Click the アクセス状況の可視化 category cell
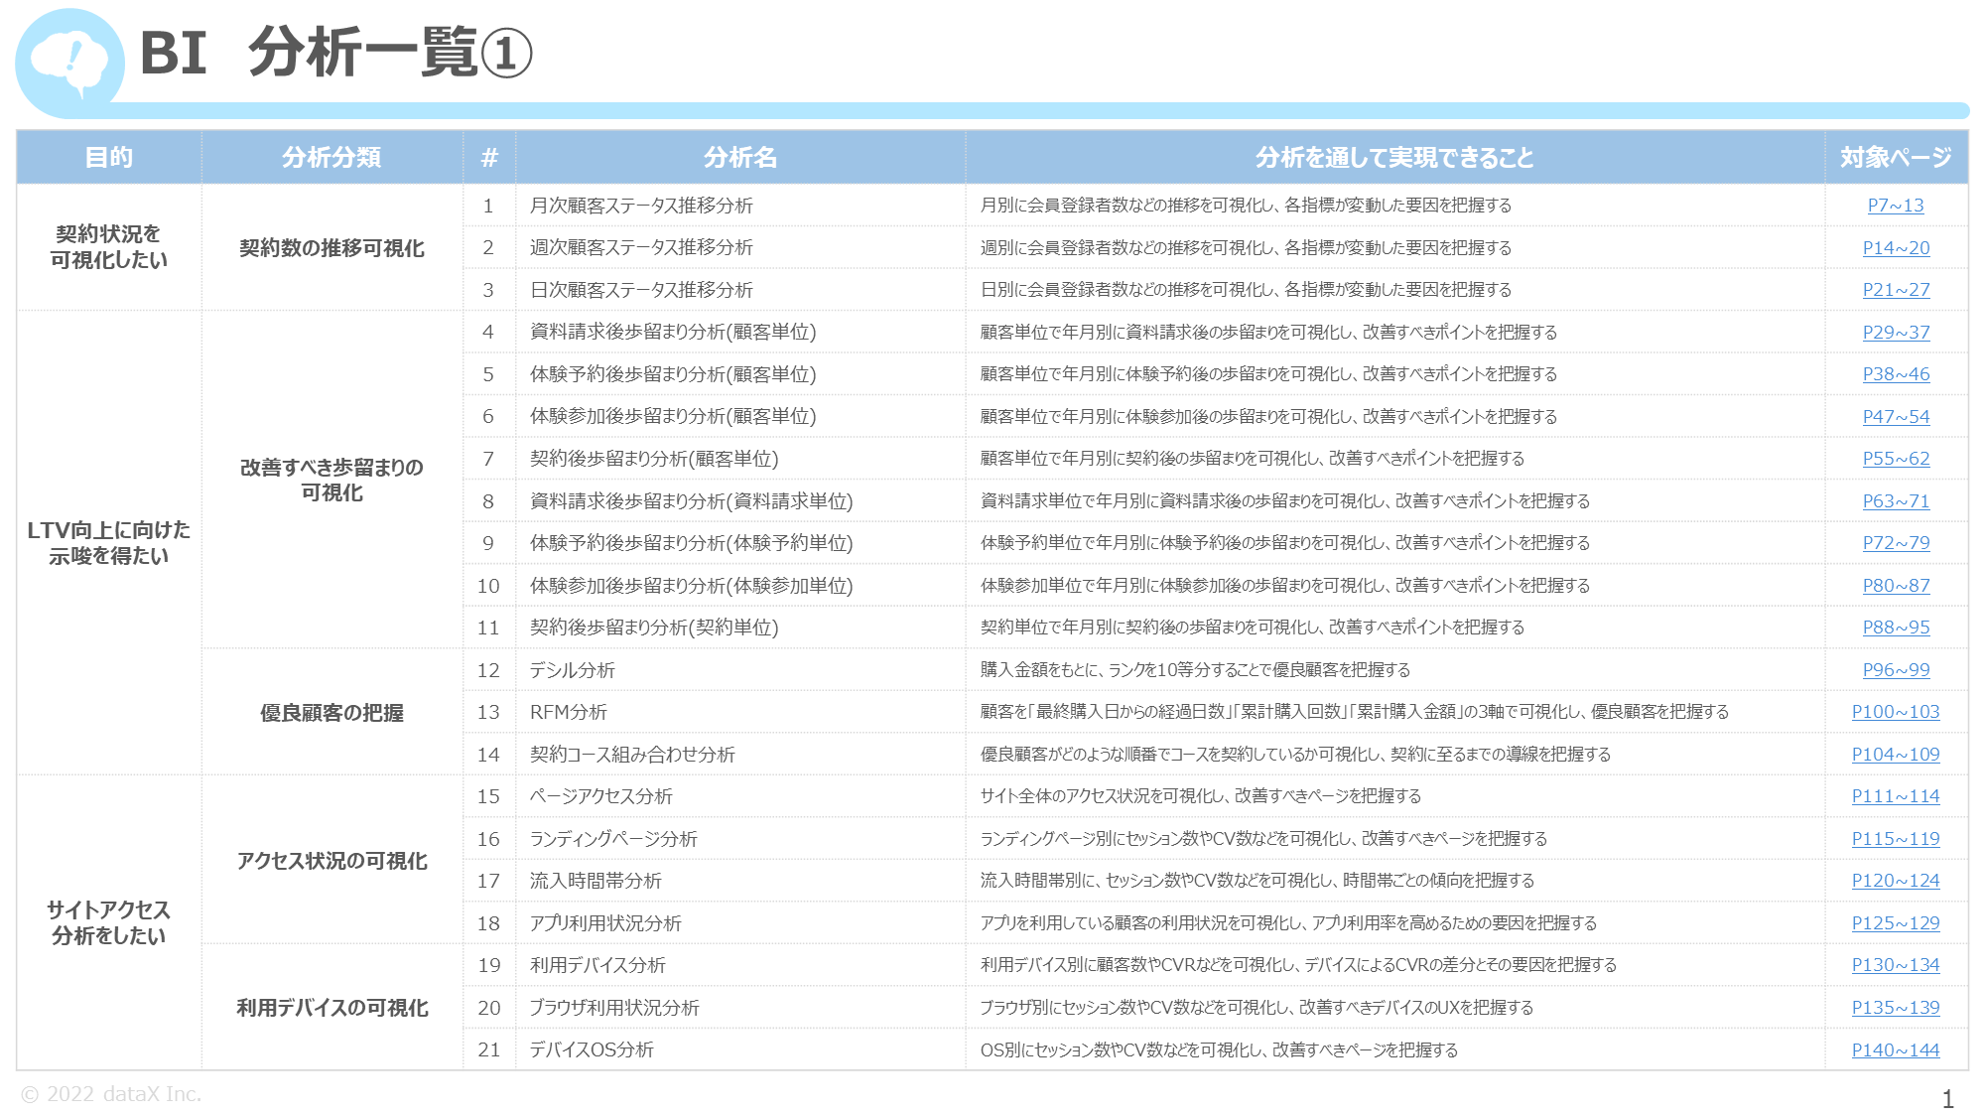Screen dimensions: 1985x1117 (331, 861)
